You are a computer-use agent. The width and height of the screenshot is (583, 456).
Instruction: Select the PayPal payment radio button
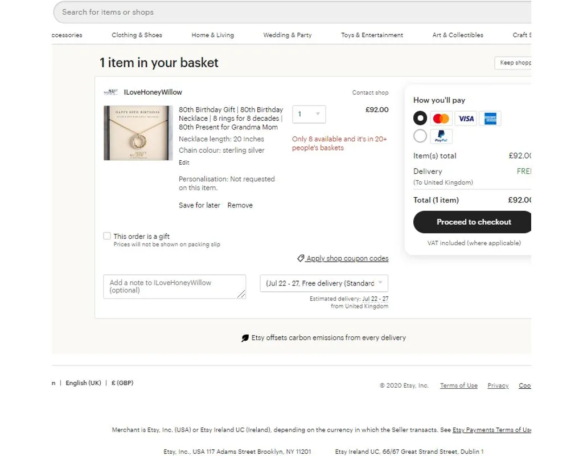click(x=420, y=136)
